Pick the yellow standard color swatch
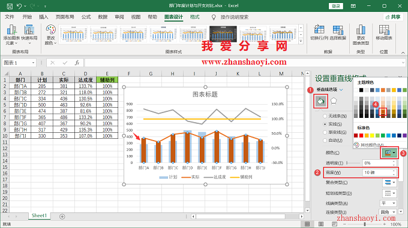 [x=372, y=135]
